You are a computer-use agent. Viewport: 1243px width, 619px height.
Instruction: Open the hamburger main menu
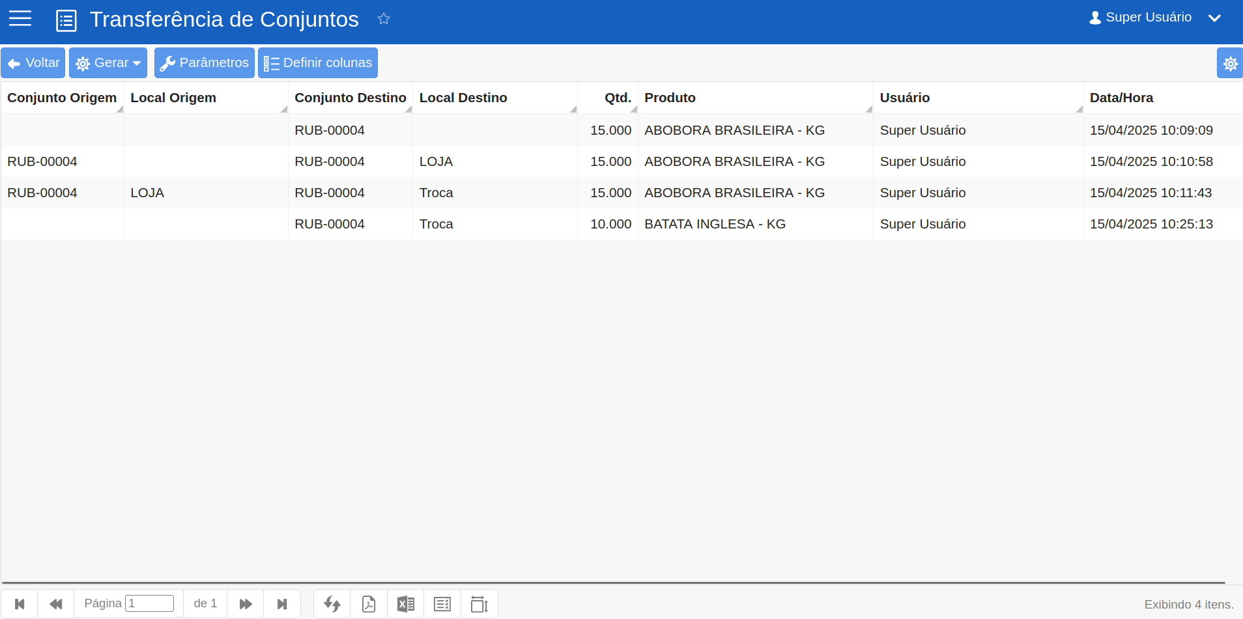[x=20, y=19]
